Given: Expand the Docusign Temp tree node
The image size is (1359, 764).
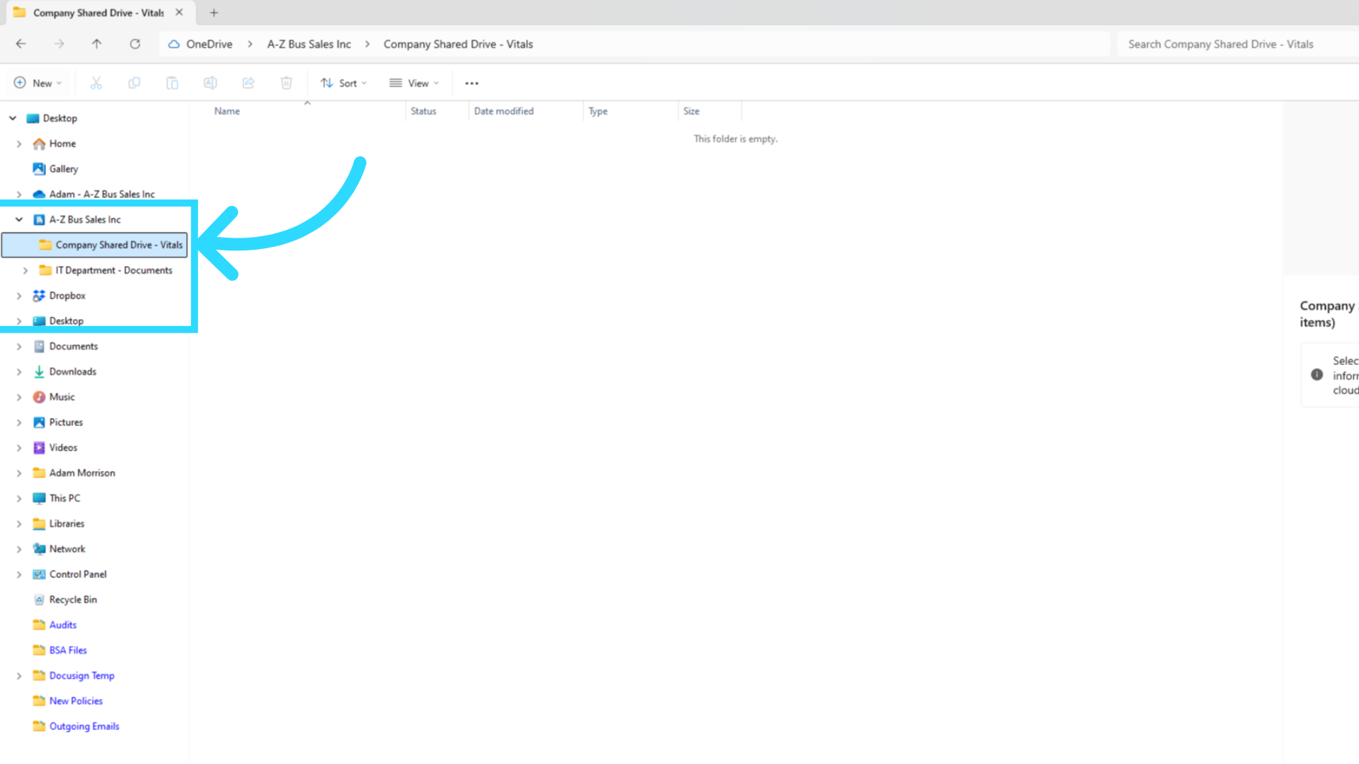Looking at the screenshot, I should pyautogui.click(x=19, y=676).
